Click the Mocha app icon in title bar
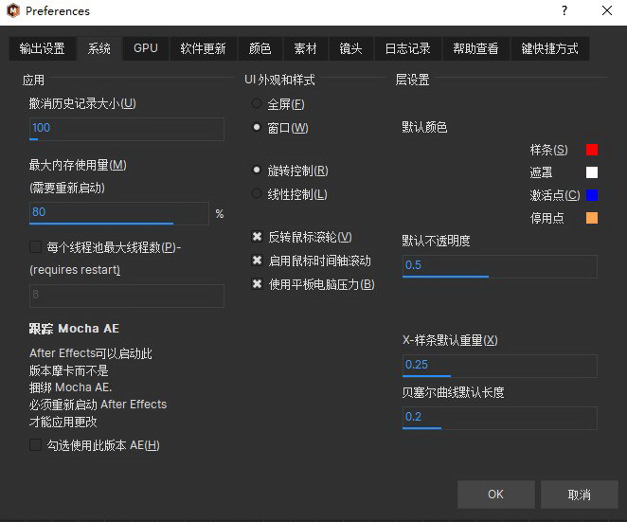Screen dimensions: 627x522 (x=12, y=11)
